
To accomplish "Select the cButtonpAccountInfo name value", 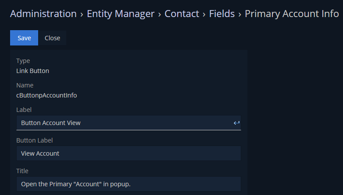I will click(46, 95).
